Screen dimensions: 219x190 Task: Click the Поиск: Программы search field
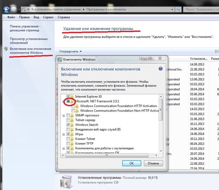201,9
